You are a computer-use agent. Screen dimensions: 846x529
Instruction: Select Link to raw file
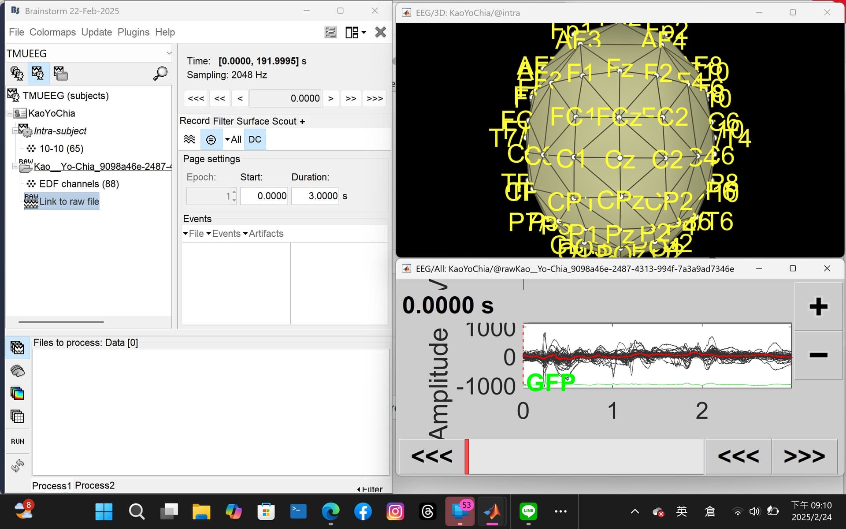pyautogui.click(x=62, y=201)
